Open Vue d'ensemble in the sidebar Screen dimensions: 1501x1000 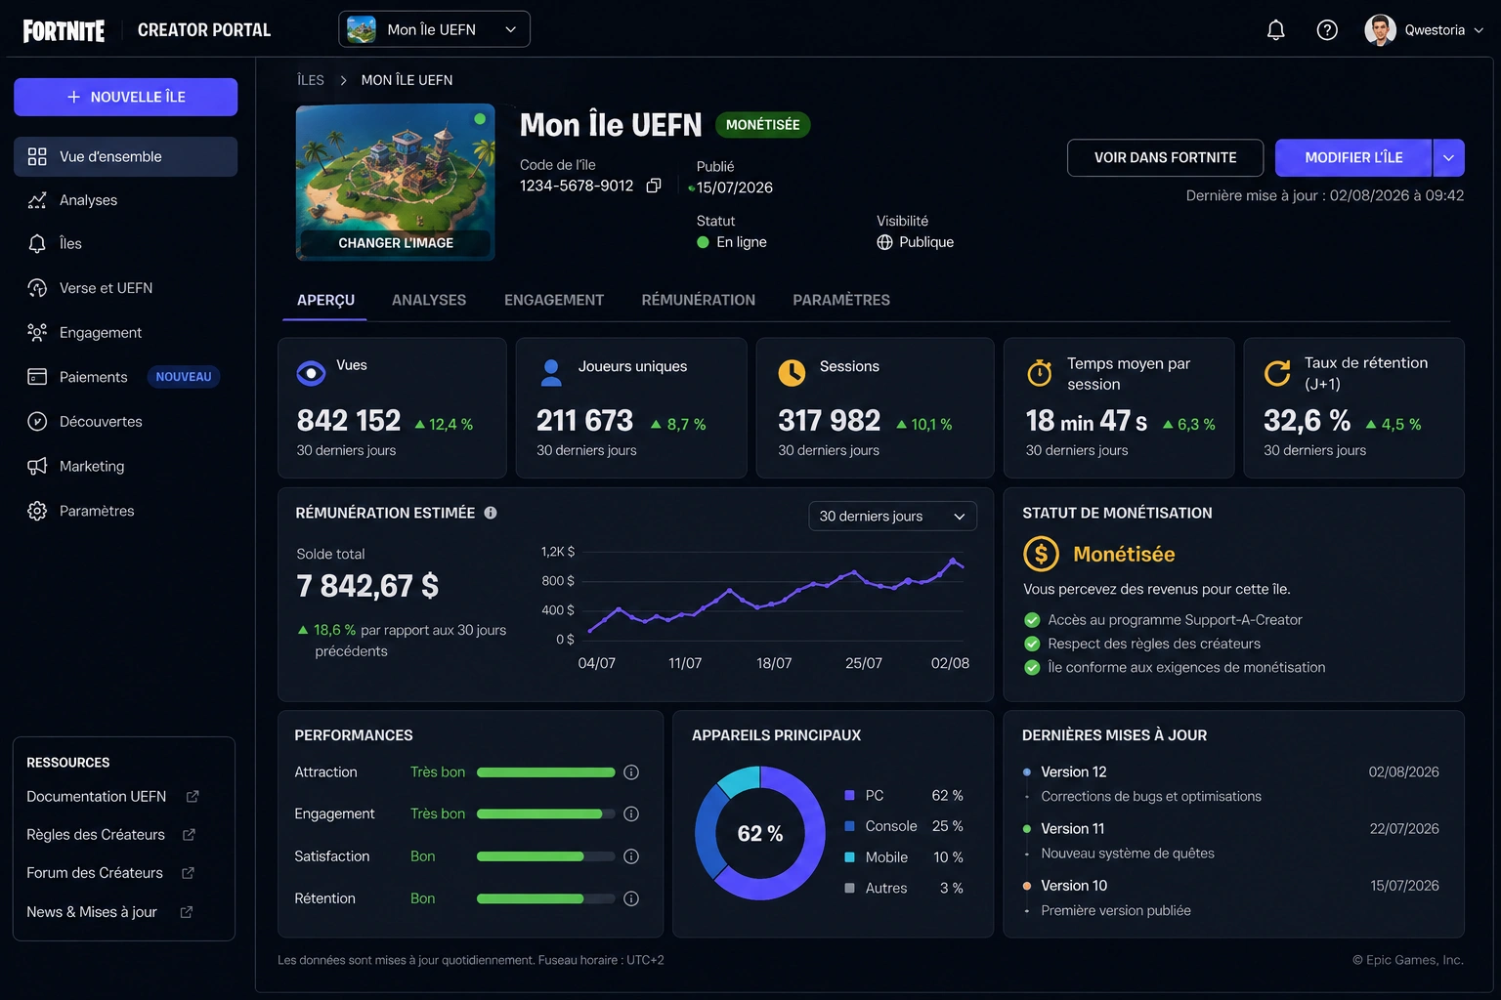click(125, 156)
